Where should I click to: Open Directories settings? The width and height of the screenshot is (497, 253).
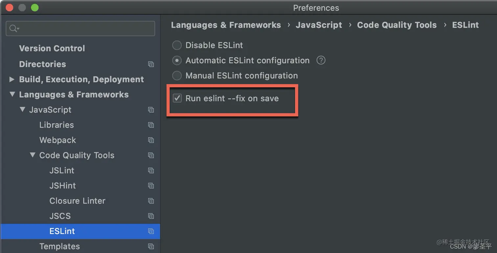click(x=42, y=64)
